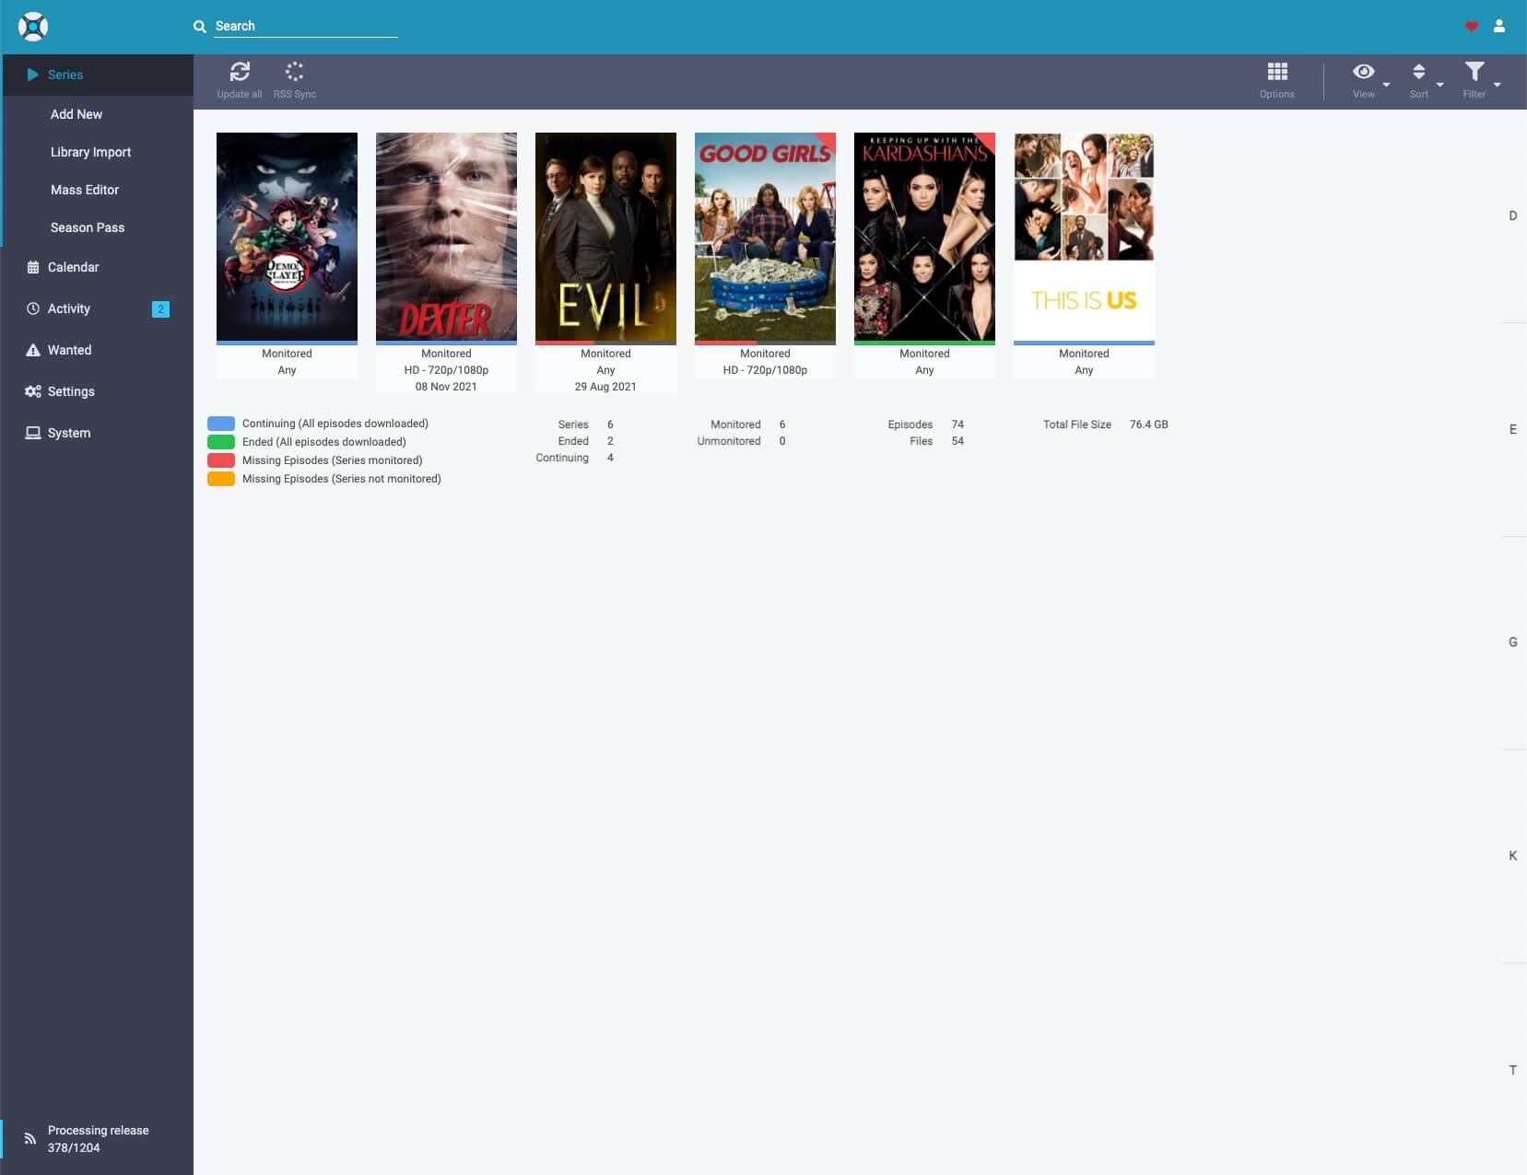This screenshot has width=1527, height=1175.
Task: Click the search magnifier icon
Action: pos(199,27)
